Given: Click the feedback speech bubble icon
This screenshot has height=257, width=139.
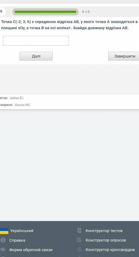Looking at the screenshot, I should pos(3,249).
